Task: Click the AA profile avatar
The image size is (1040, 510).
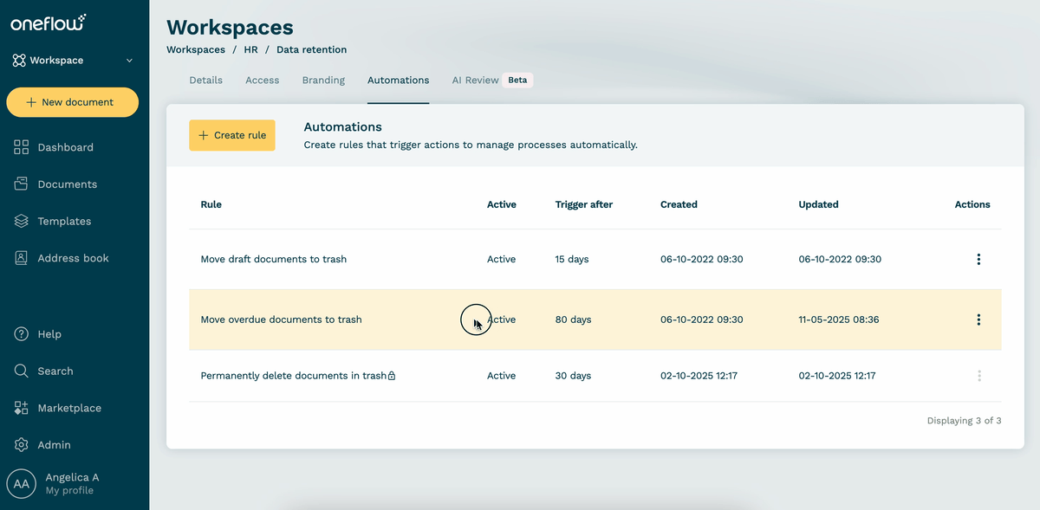Action: tap(23, 484)
